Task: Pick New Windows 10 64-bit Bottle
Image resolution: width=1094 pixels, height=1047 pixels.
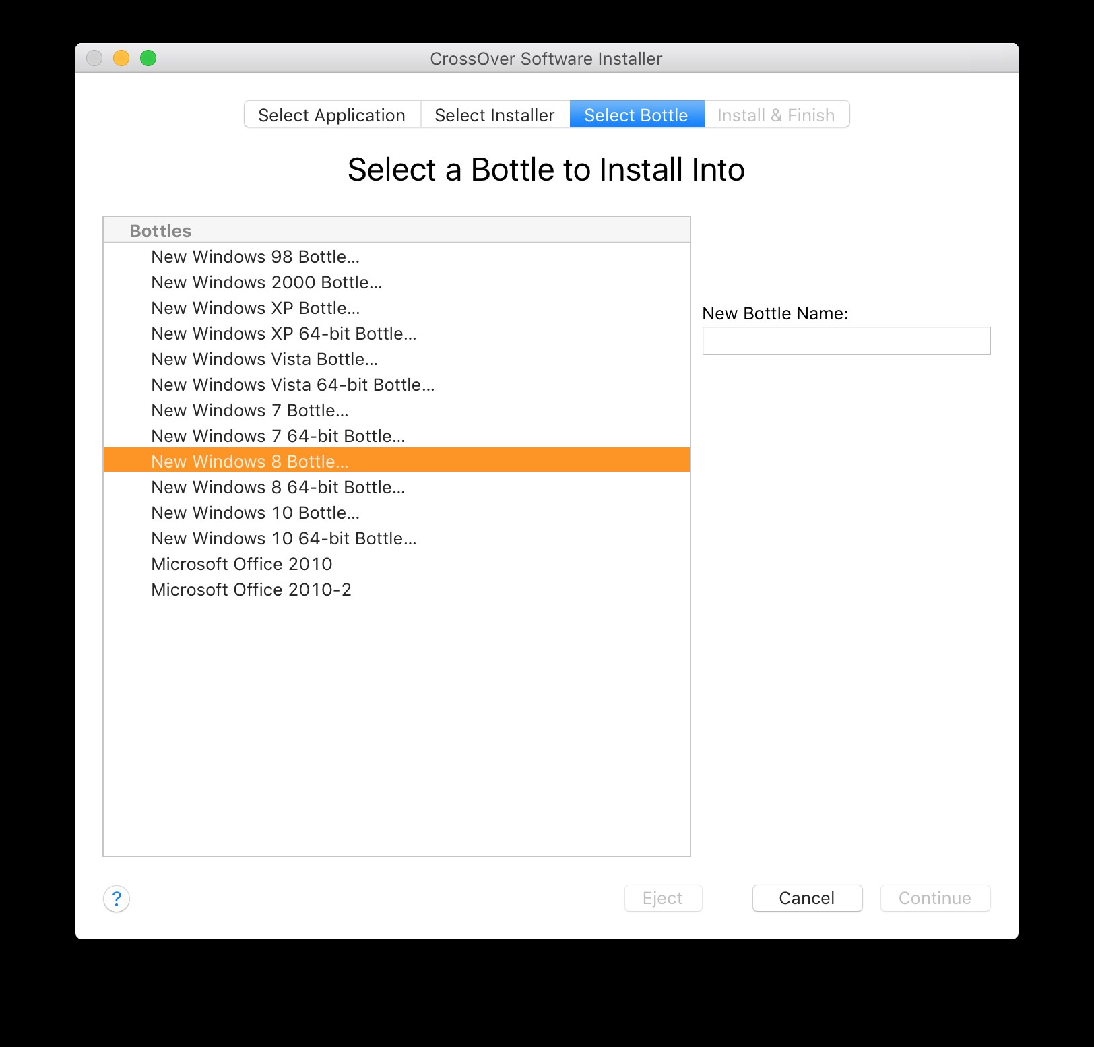Action: click(284, 538)
